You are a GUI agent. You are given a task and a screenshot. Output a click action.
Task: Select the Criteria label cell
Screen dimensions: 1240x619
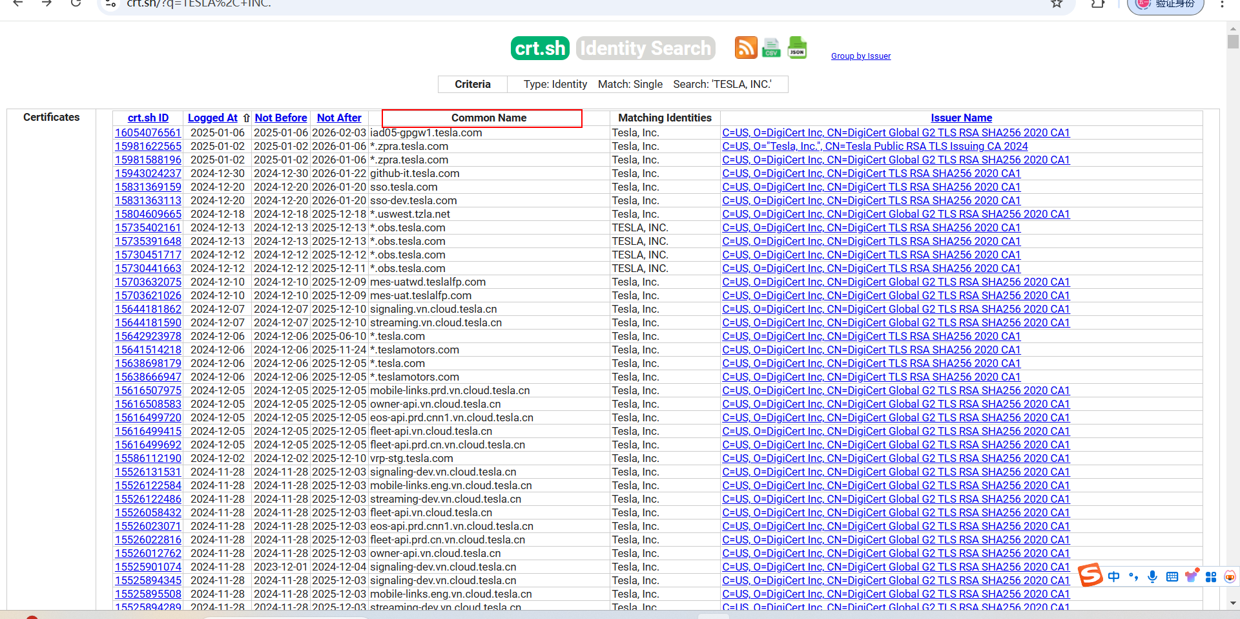coord(473,84)
